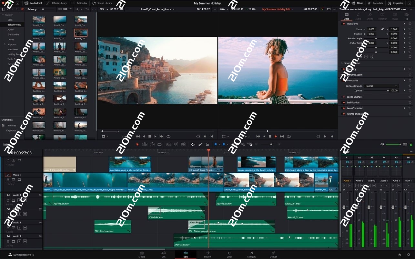Select the Trim Edit mode tool

tap(145, 144)
